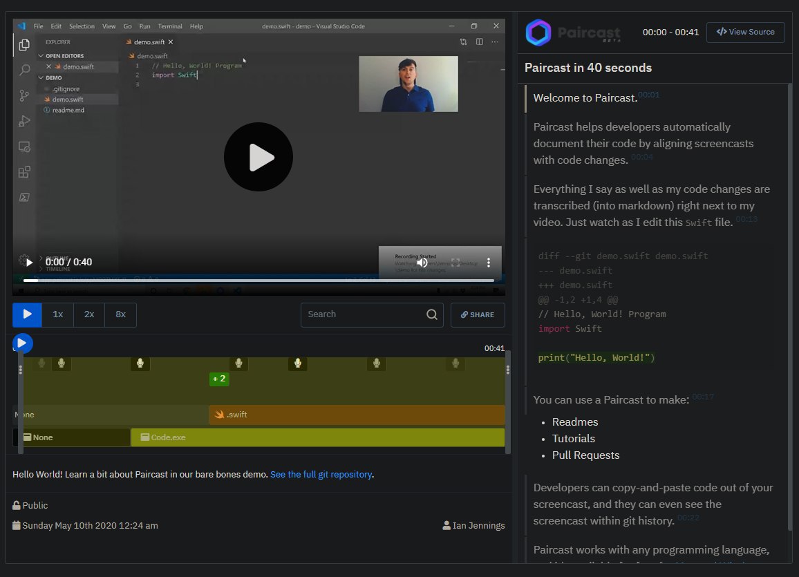Open the Run menu in the video's VS Code
Image resolution: width=799 pixels, height=577 pixels.
144,26
